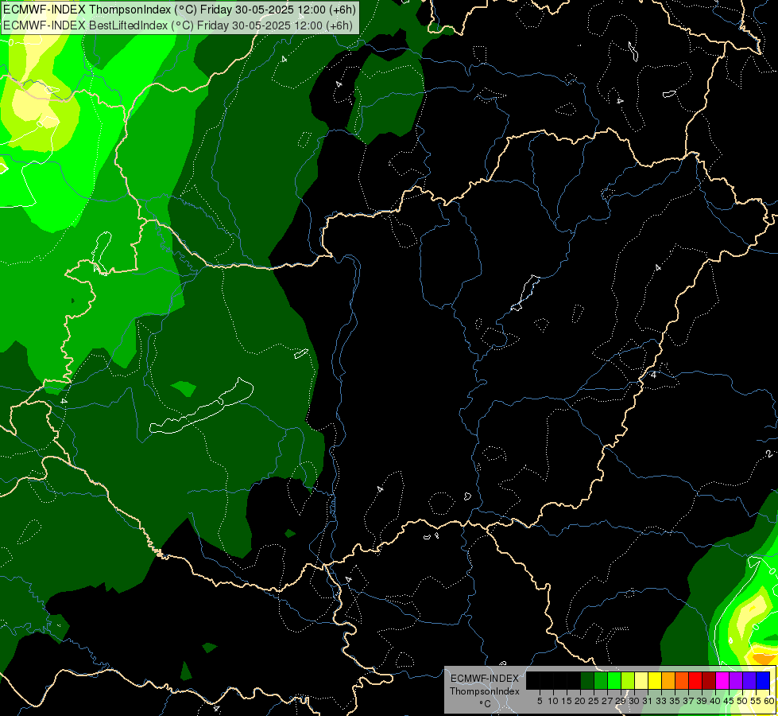This screenshot has height=716, width=778.
Task: Click the legend tick value 10
Action: tap(553, 701)
